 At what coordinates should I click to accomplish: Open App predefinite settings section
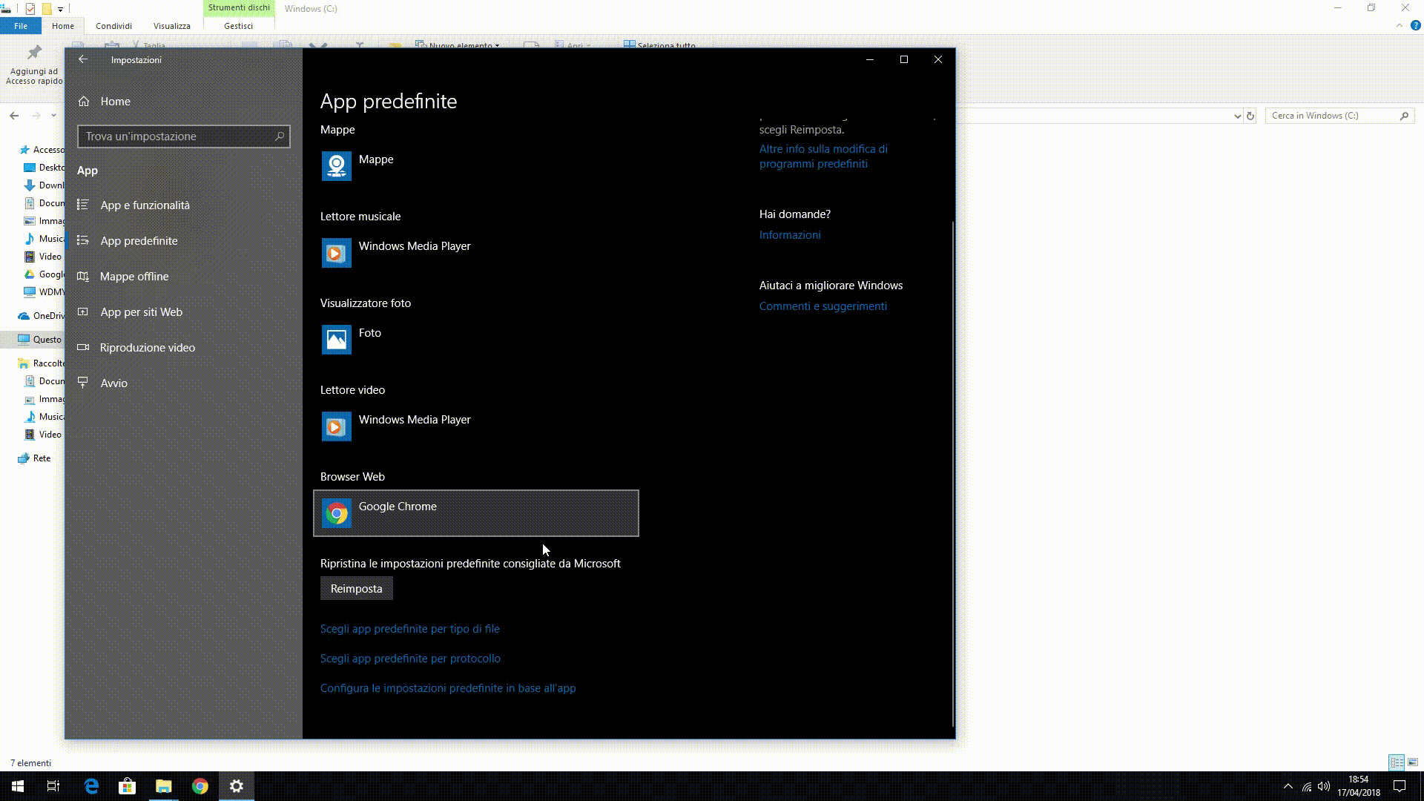coord(139,240)
